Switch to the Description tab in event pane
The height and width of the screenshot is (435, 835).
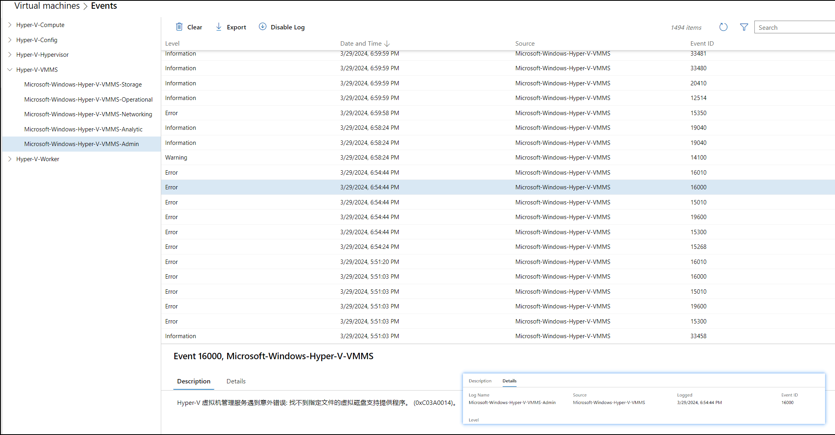(x=194, y=381)
